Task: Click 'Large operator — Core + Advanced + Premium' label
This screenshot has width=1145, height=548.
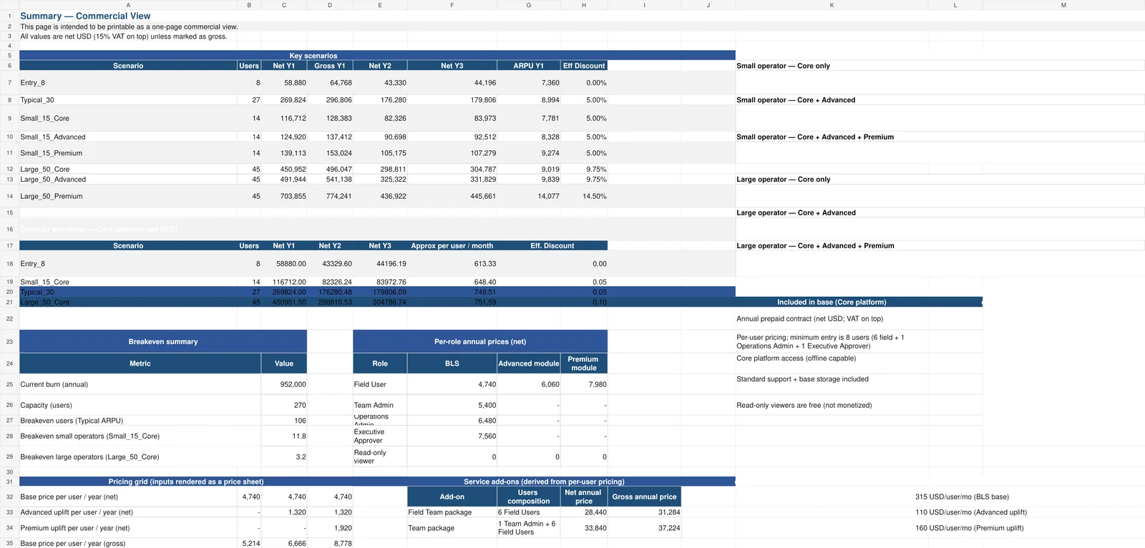Action: [815, 245]
